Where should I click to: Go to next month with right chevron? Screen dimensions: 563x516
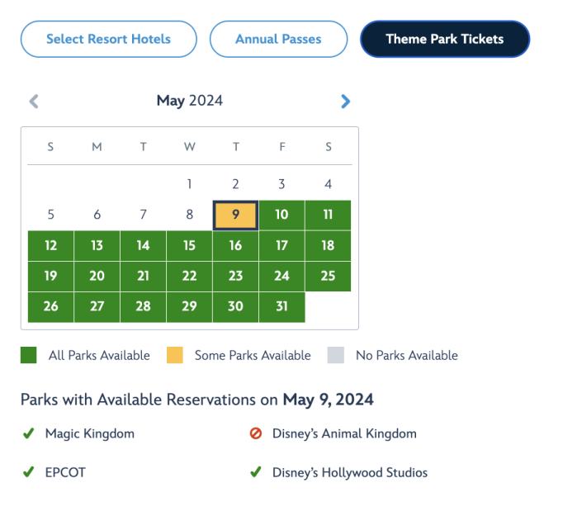pyautogui.click(x=345, y=102)
